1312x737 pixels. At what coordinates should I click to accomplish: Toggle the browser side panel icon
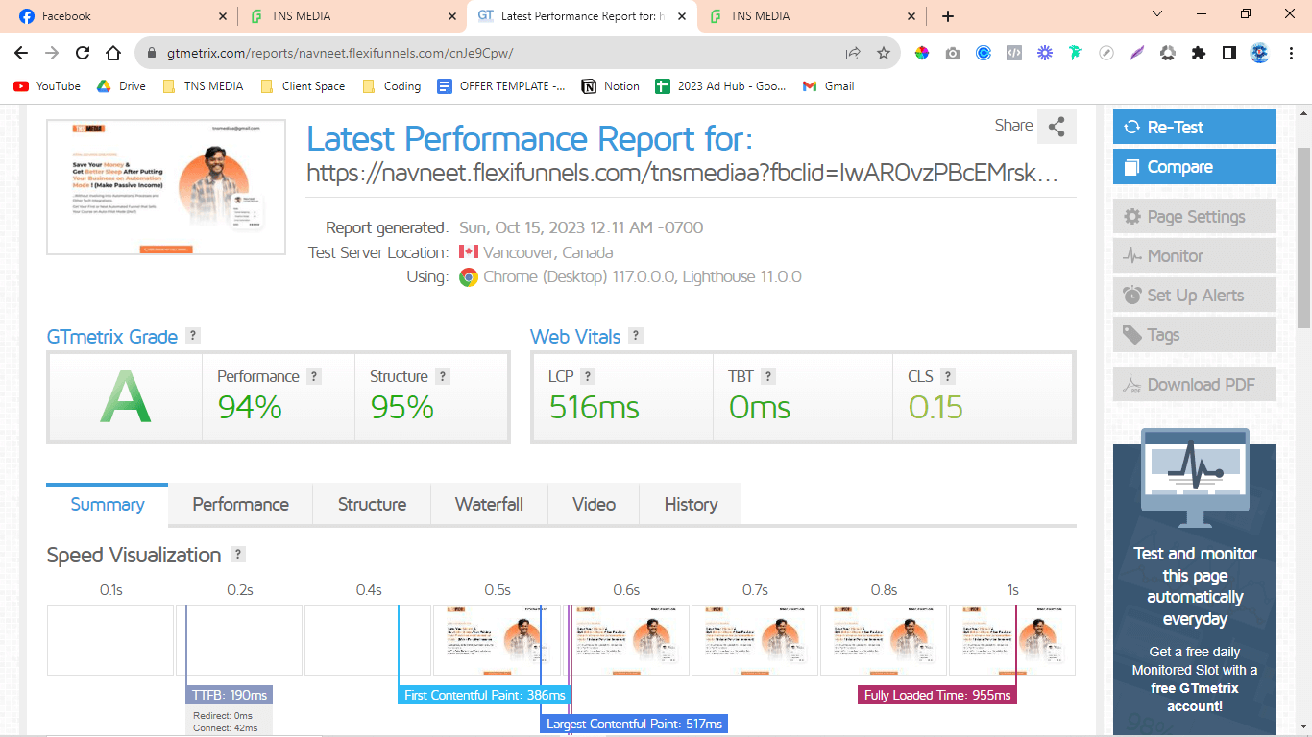click(x=1228, y=54)
